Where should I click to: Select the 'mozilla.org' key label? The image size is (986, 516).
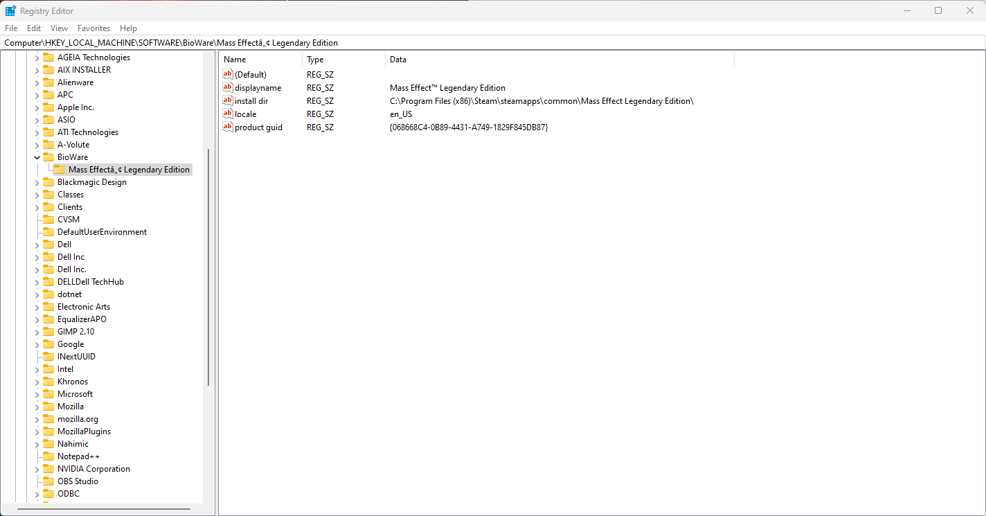point(78,419)
